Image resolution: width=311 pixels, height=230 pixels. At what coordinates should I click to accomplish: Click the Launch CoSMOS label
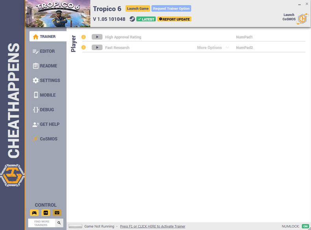coord(289,17)
